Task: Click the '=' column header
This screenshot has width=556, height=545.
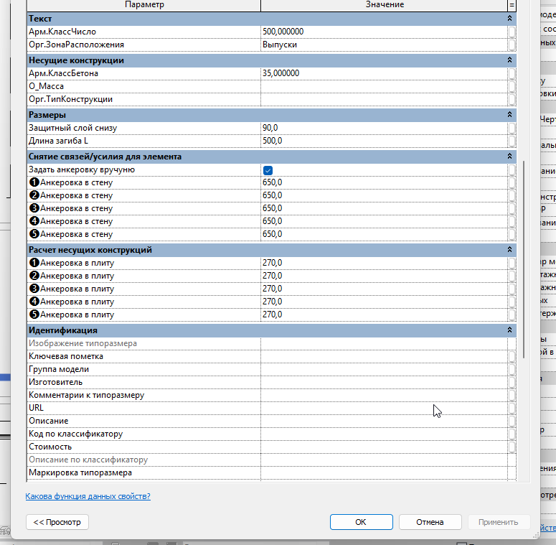Action: tap(512, 5)
